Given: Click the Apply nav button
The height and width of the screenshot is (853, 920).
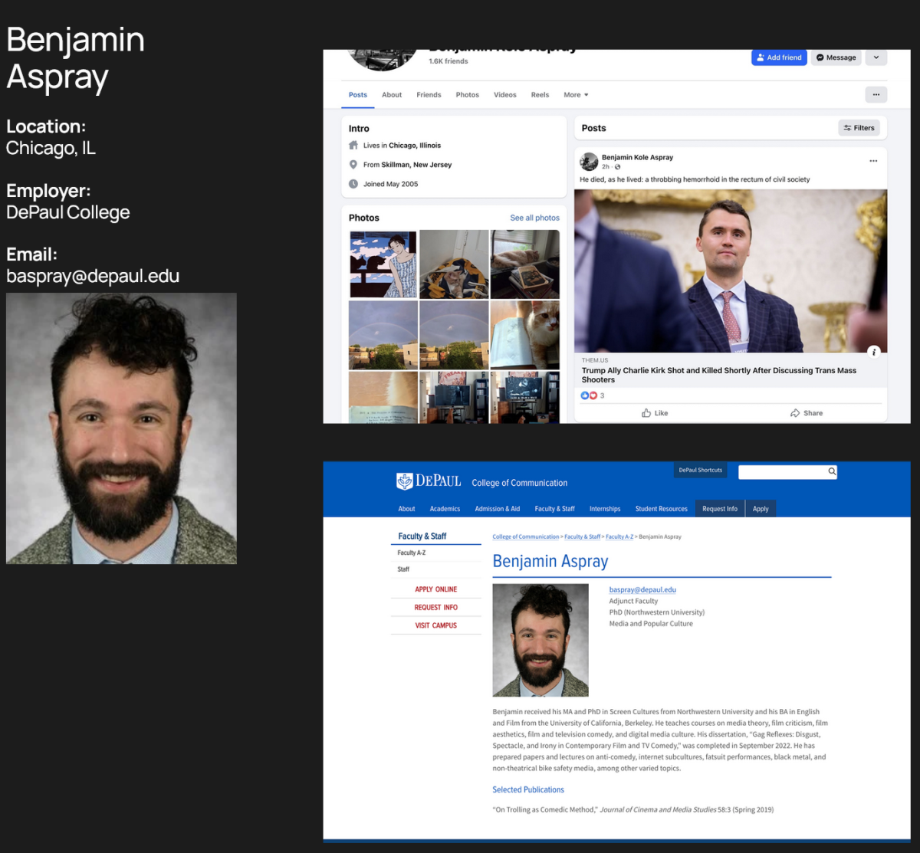Looking at the screenshot, I should tap(761, 509).
